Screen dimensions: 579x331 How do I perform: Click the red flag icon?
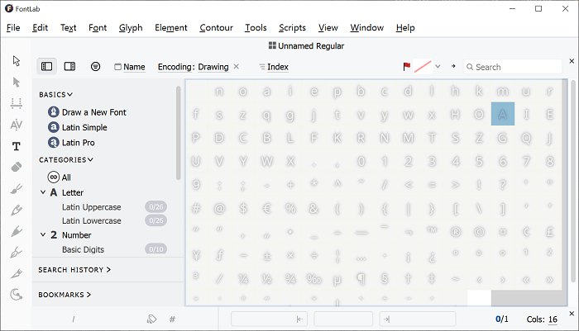[x=407, y=66]
